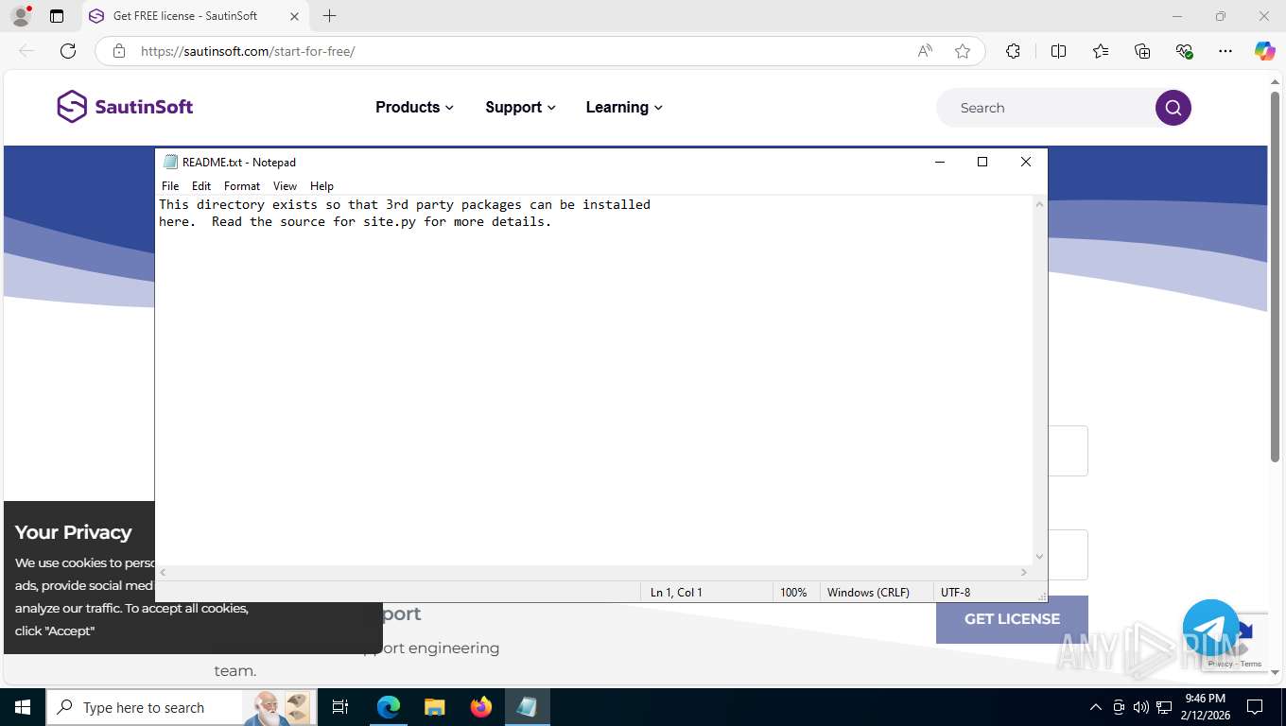View site information lock icon
This screenshot has width=1286, height=726.
[x=119, y=51]
